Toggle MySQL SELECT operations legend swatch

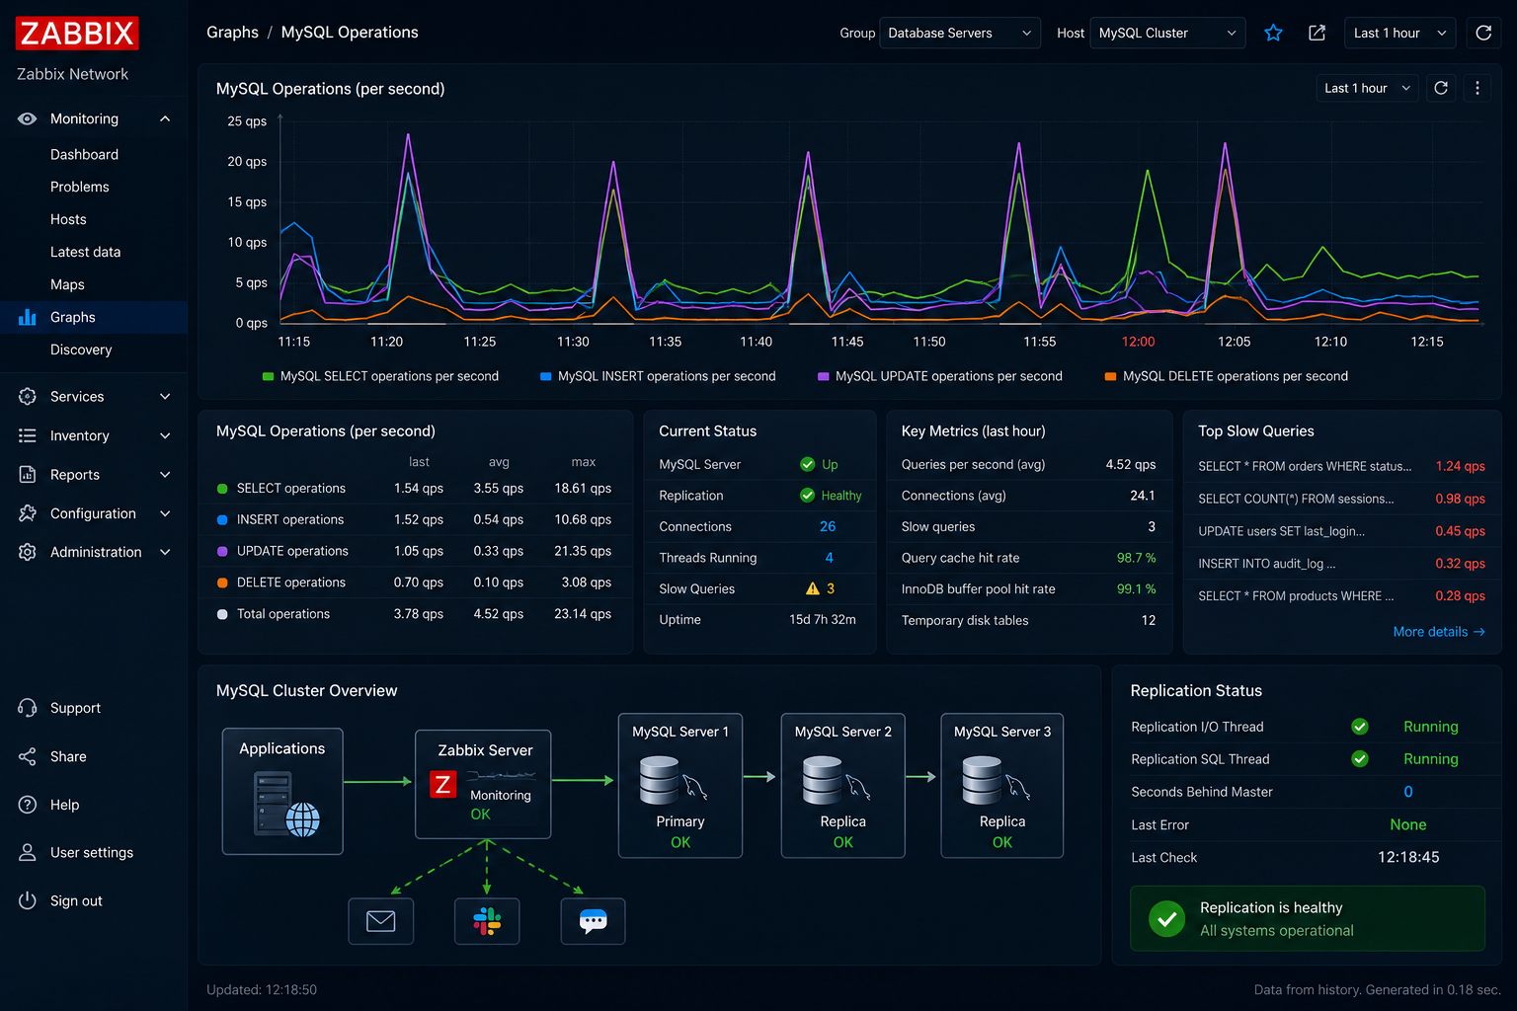[268, 376]
